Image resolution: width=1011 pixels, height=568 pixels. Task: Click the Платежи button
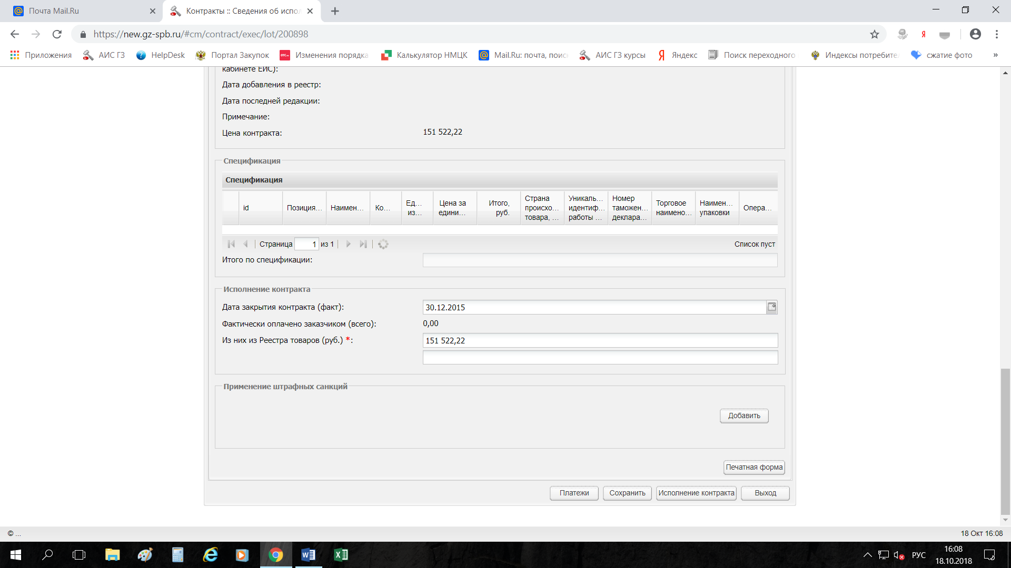tap(574, 493)
